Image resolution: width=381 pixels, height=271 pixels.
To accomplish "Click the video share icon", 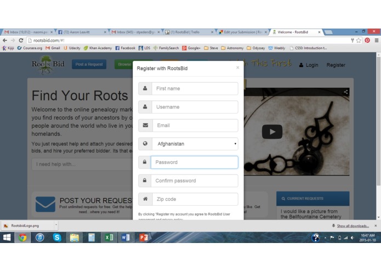I will pyautogui.click(x=345, y=92).
